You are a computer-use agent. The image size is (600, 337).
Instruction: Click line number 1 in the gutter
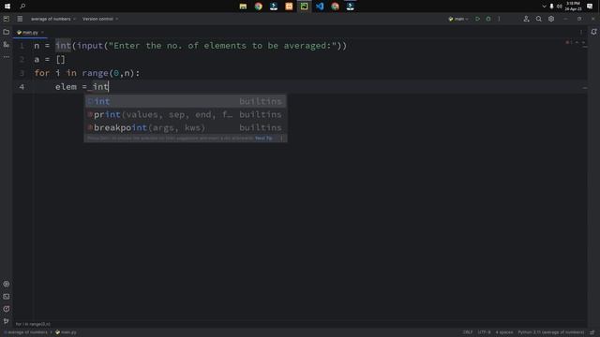22,46
